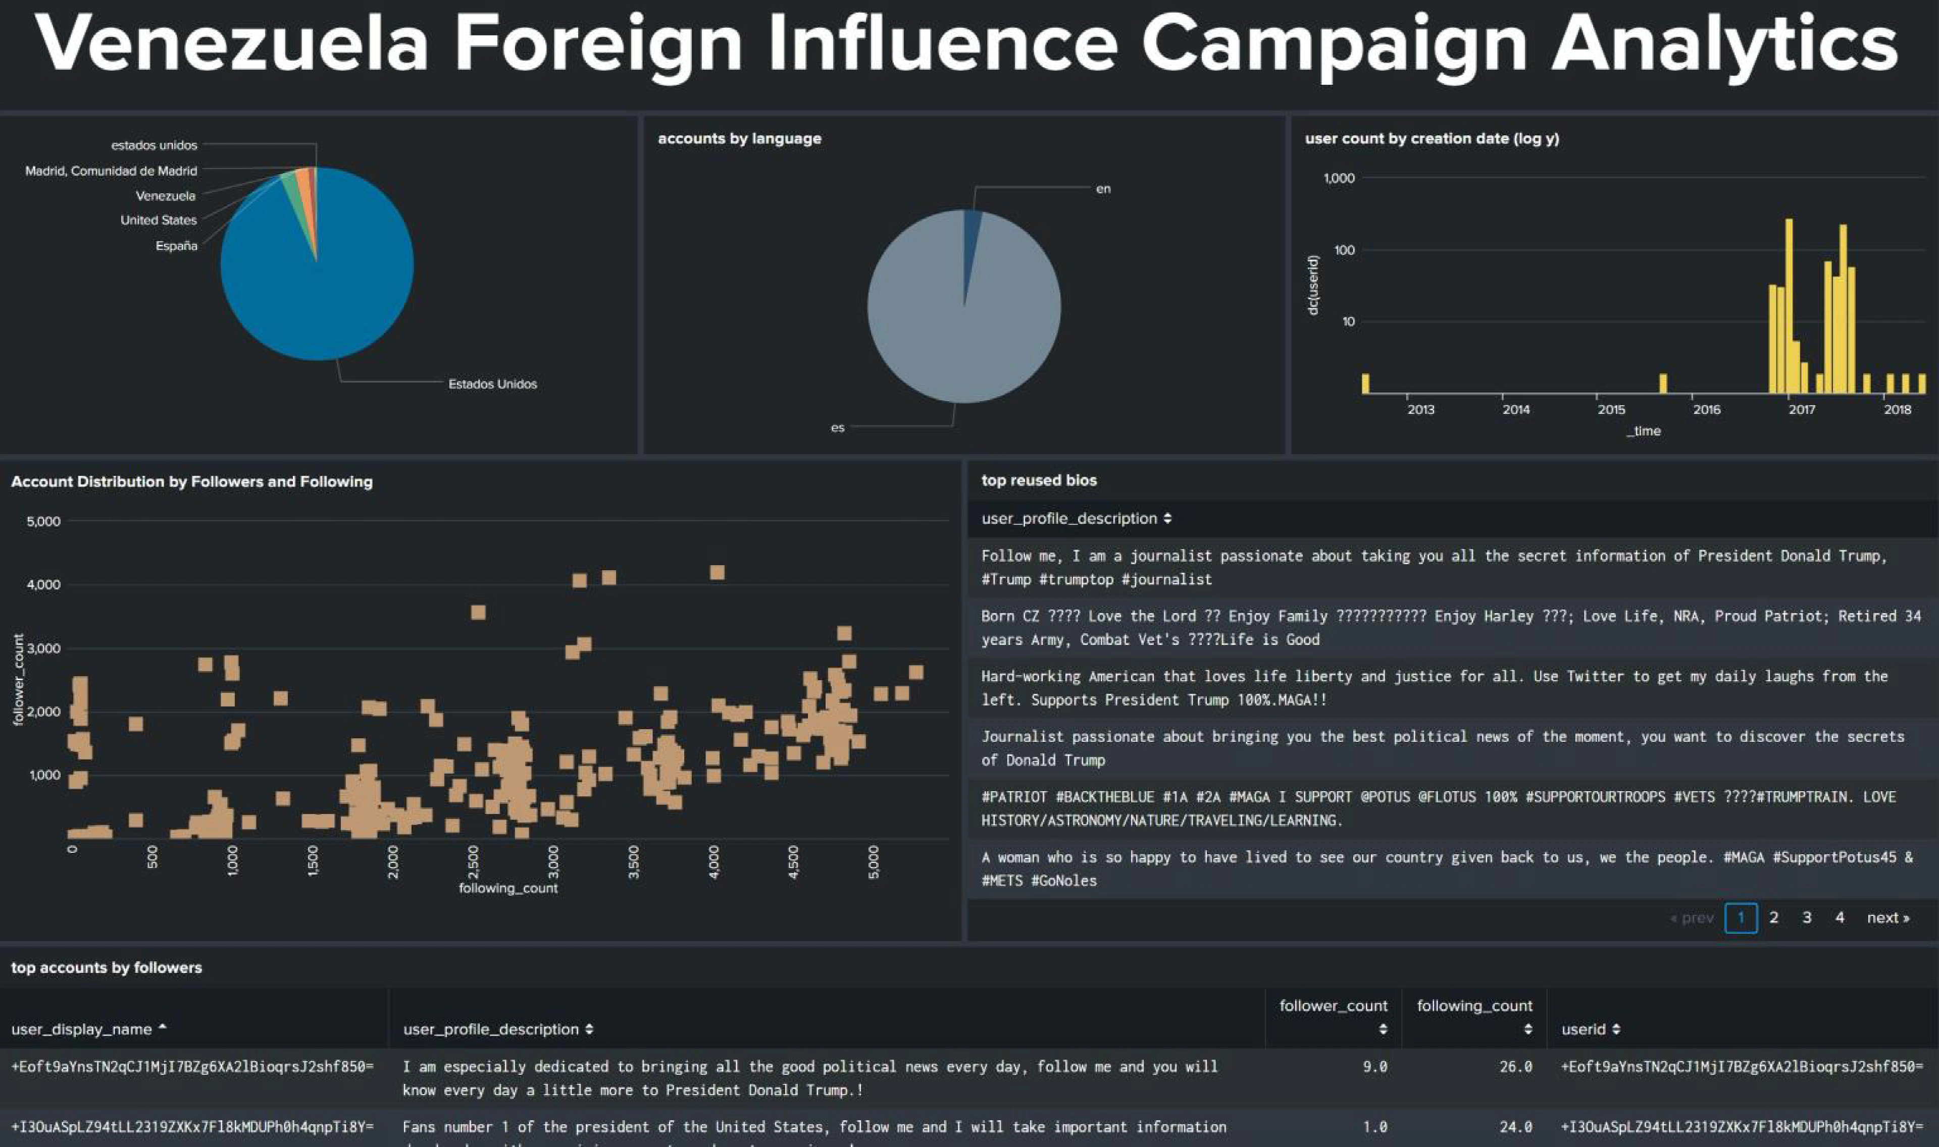The image size is (1939, 1147).
Task: Sort top accounts by follower_count
Action: 1333,1016
